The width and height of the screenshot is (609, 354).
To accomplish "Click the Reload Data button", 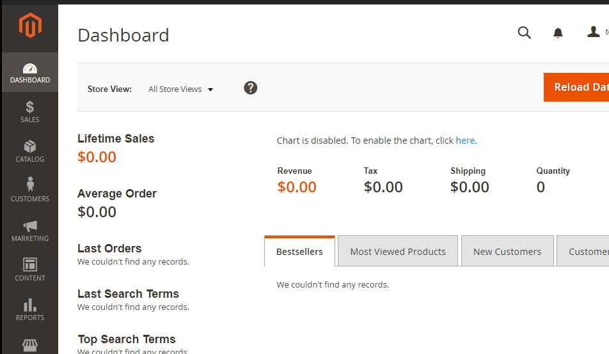I will tap(577, 88).
